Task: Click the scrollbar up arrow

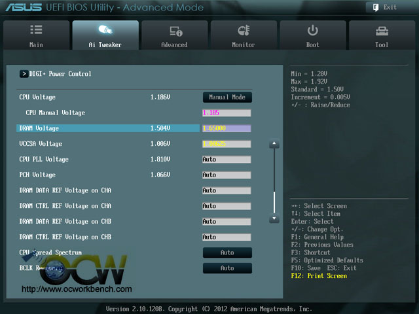Action: (274, 144)
